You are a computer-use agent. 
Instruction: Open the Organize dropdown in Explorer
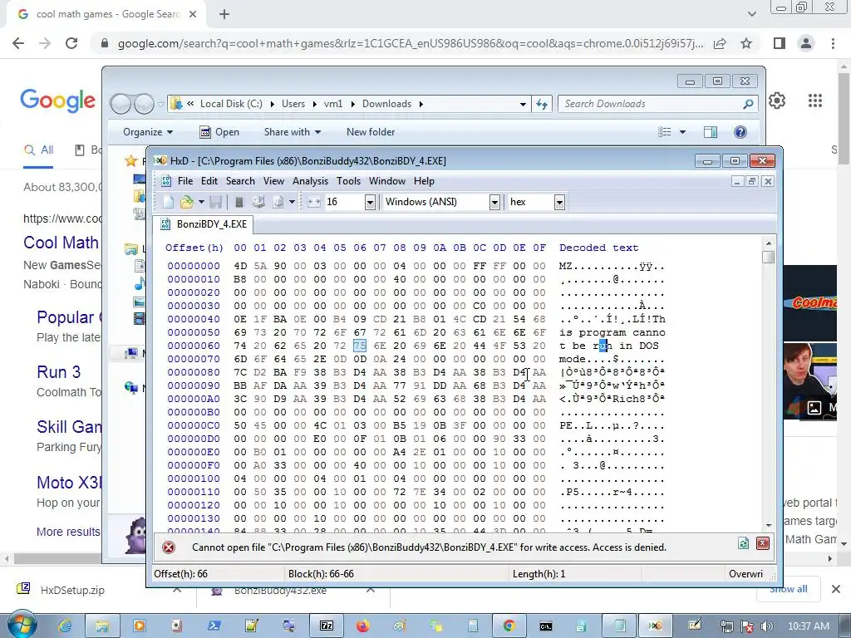click(148, 132)
